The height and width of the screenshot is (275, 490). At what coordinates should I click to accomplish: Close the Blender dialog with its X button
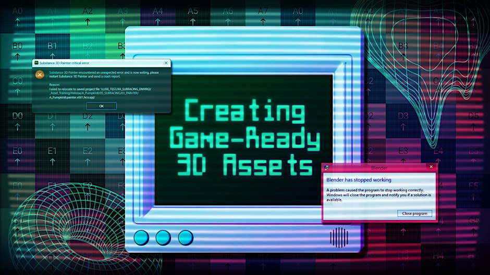coord(431,167)
